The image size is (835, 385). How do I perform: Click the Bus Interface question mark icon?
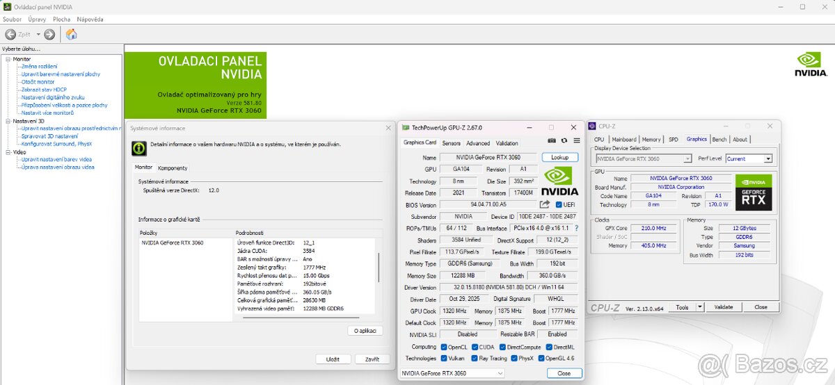coord(576,228)
